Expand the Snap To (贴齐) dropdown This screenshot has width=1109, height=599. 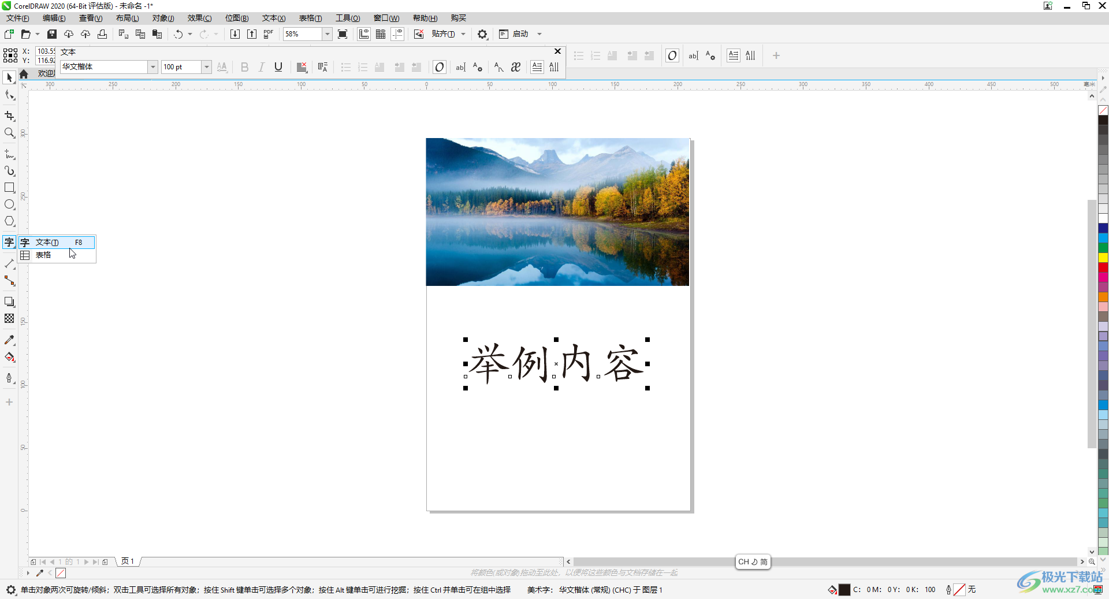click(463, 34)
